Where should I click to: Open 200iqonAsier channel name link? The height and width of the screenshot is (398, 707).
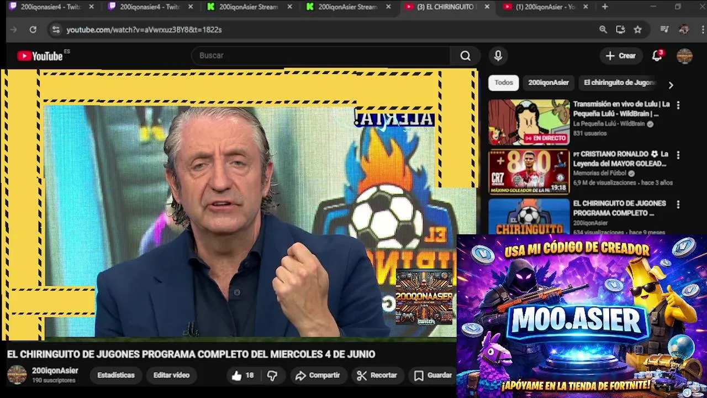point(55,371)
